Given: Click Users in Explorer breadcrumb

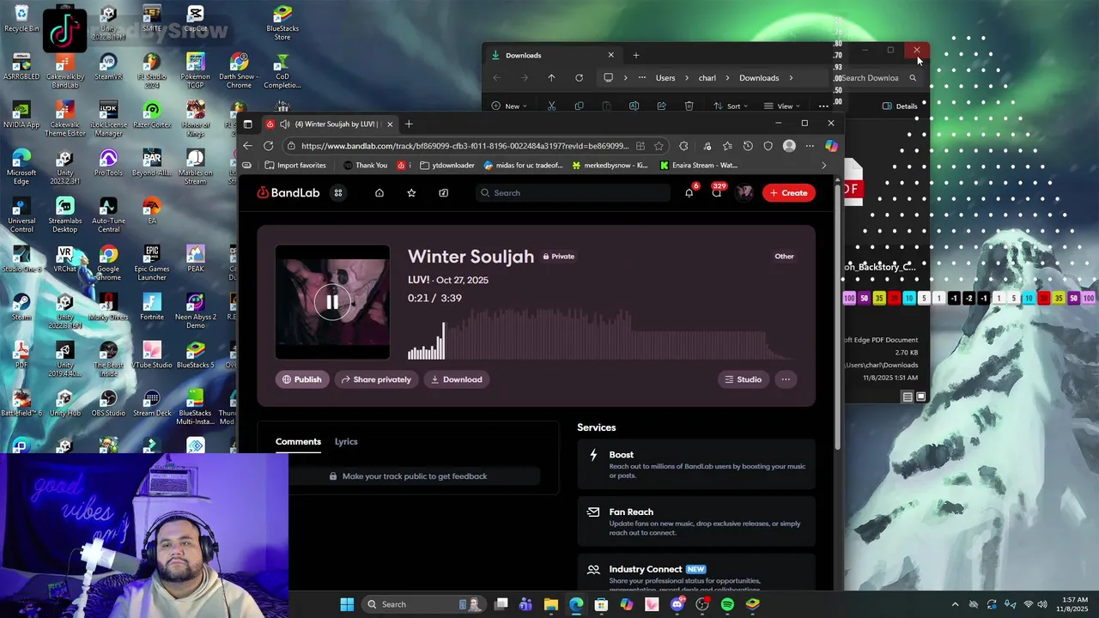Looking at the screenshot, I should pos(665,78).
